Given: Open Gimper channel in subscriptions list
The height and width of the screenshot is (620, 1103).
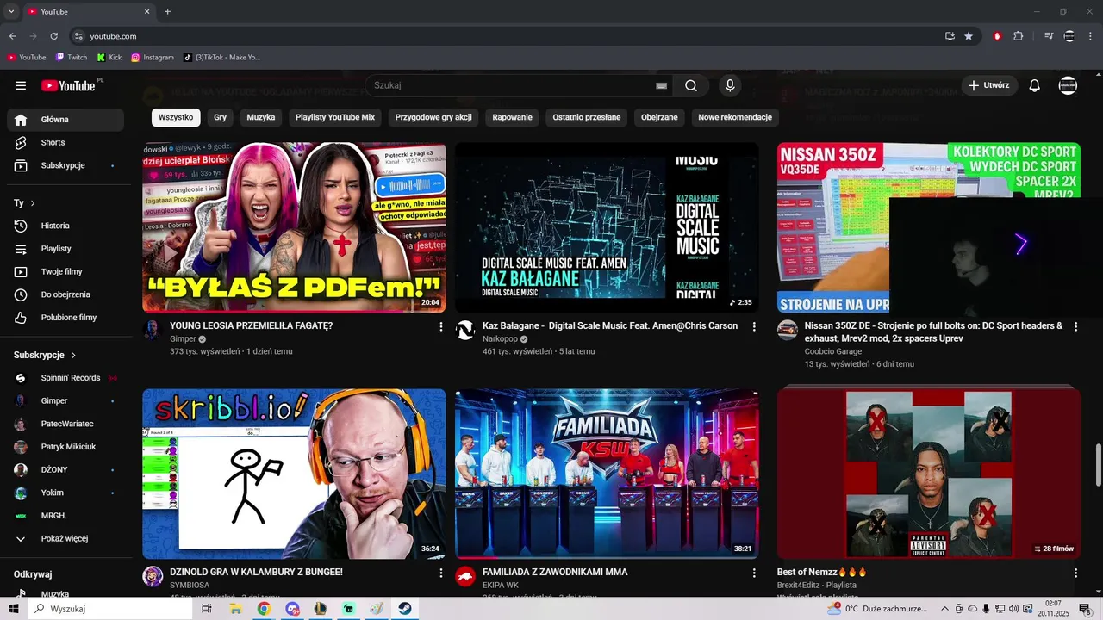Looking at the screenshot, I should coord(65,400).
